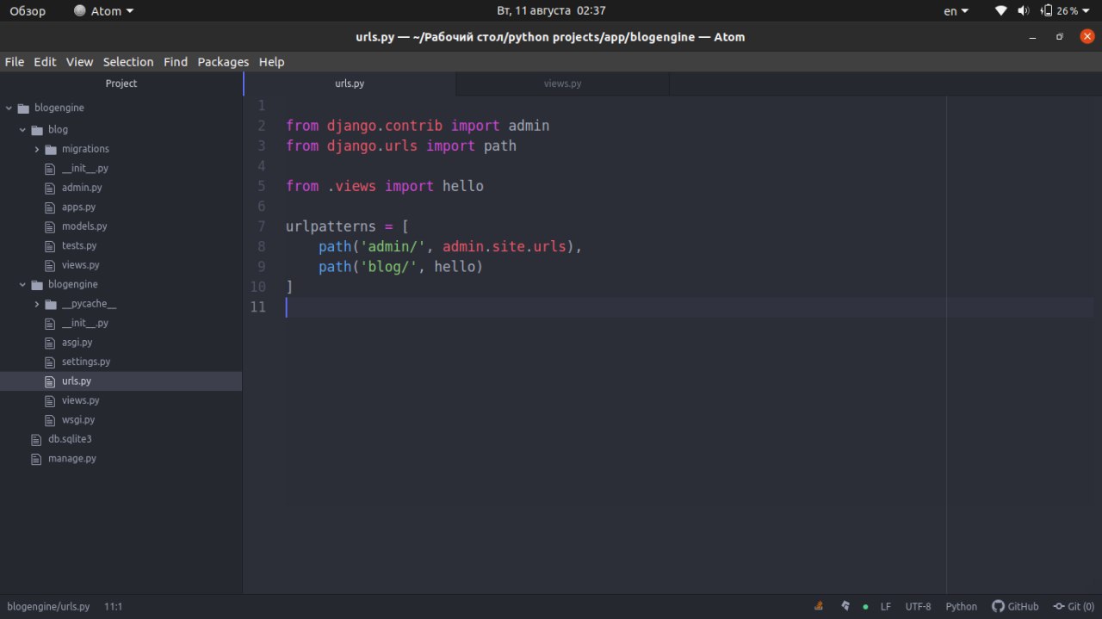Open the Selection menu
The image size is (1102, 619).
tap(128, 62)
